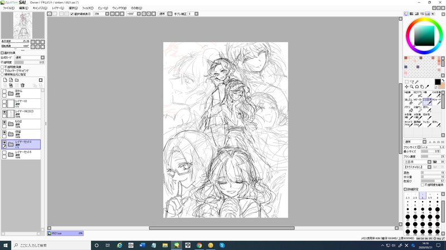
Task: Adjust the brush density slider
Action: [x=433, y=157]
